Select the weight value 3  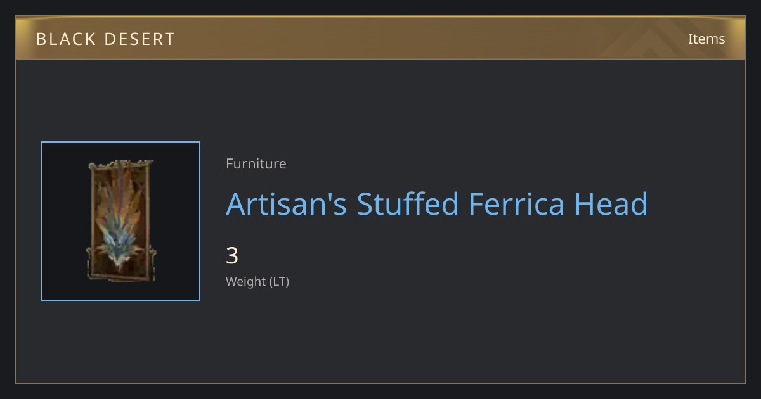(x=232, y=256)
